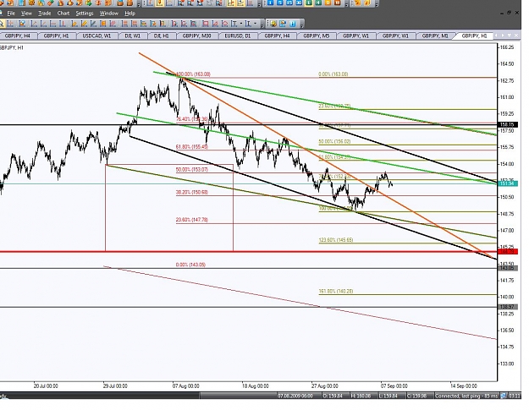The width and height of the screenshot is (529, 410).
Task: Open the tab list dropdown arrow
Action: (x=509, y=36)
